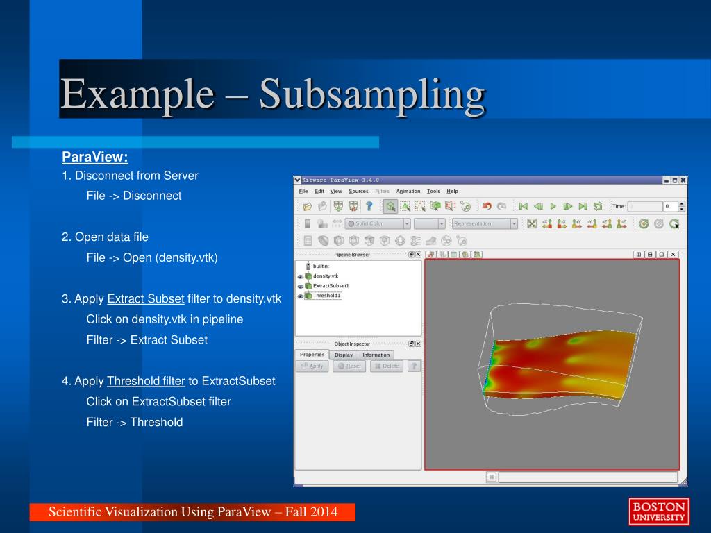
Task: Switch to the Properties tab
Action: pyautogui.click(x=312, y=355)
